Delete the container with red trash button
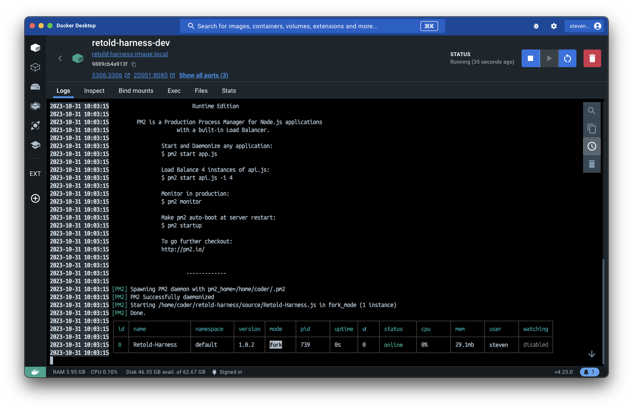 pos(592,58)
